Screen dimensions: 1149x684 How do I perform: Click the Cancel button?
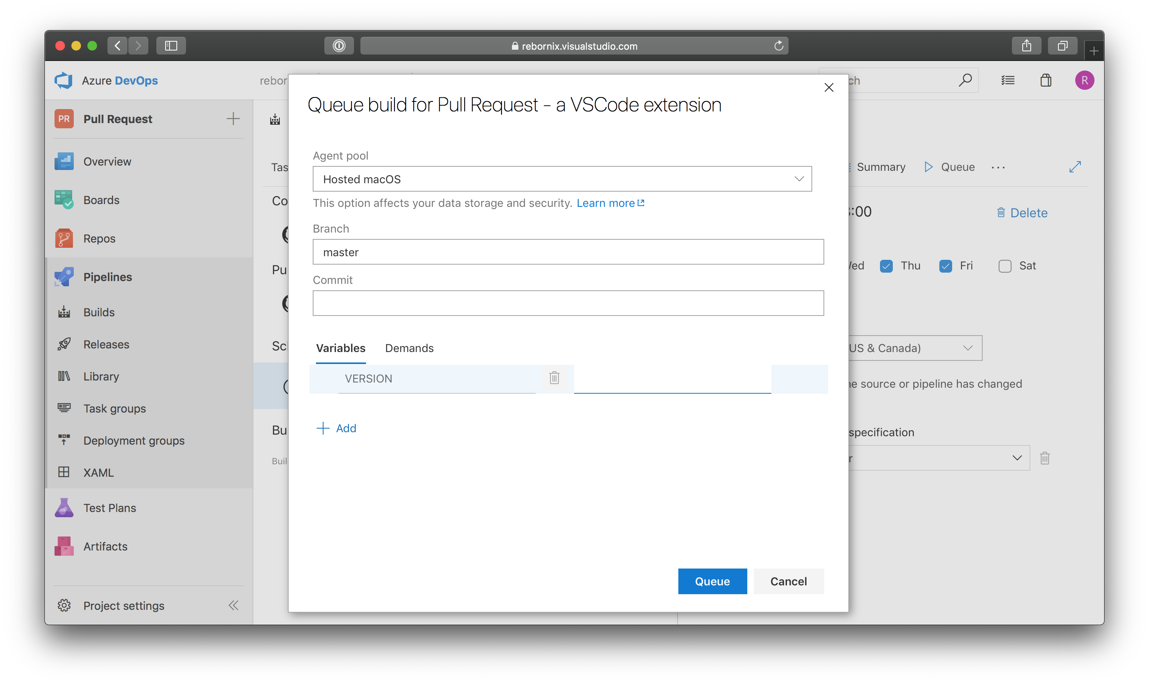[788, 581]
